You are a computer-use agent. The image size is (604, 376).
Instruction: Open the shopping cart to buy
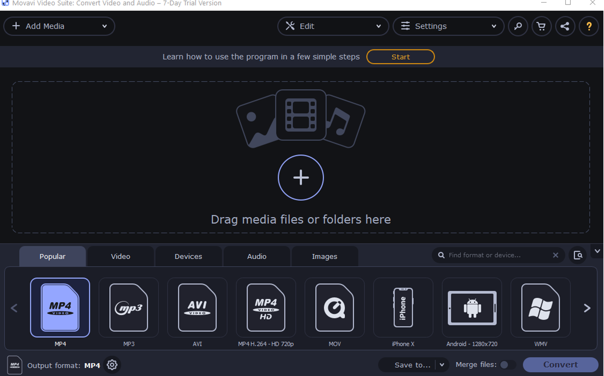(x=541, y=26)
